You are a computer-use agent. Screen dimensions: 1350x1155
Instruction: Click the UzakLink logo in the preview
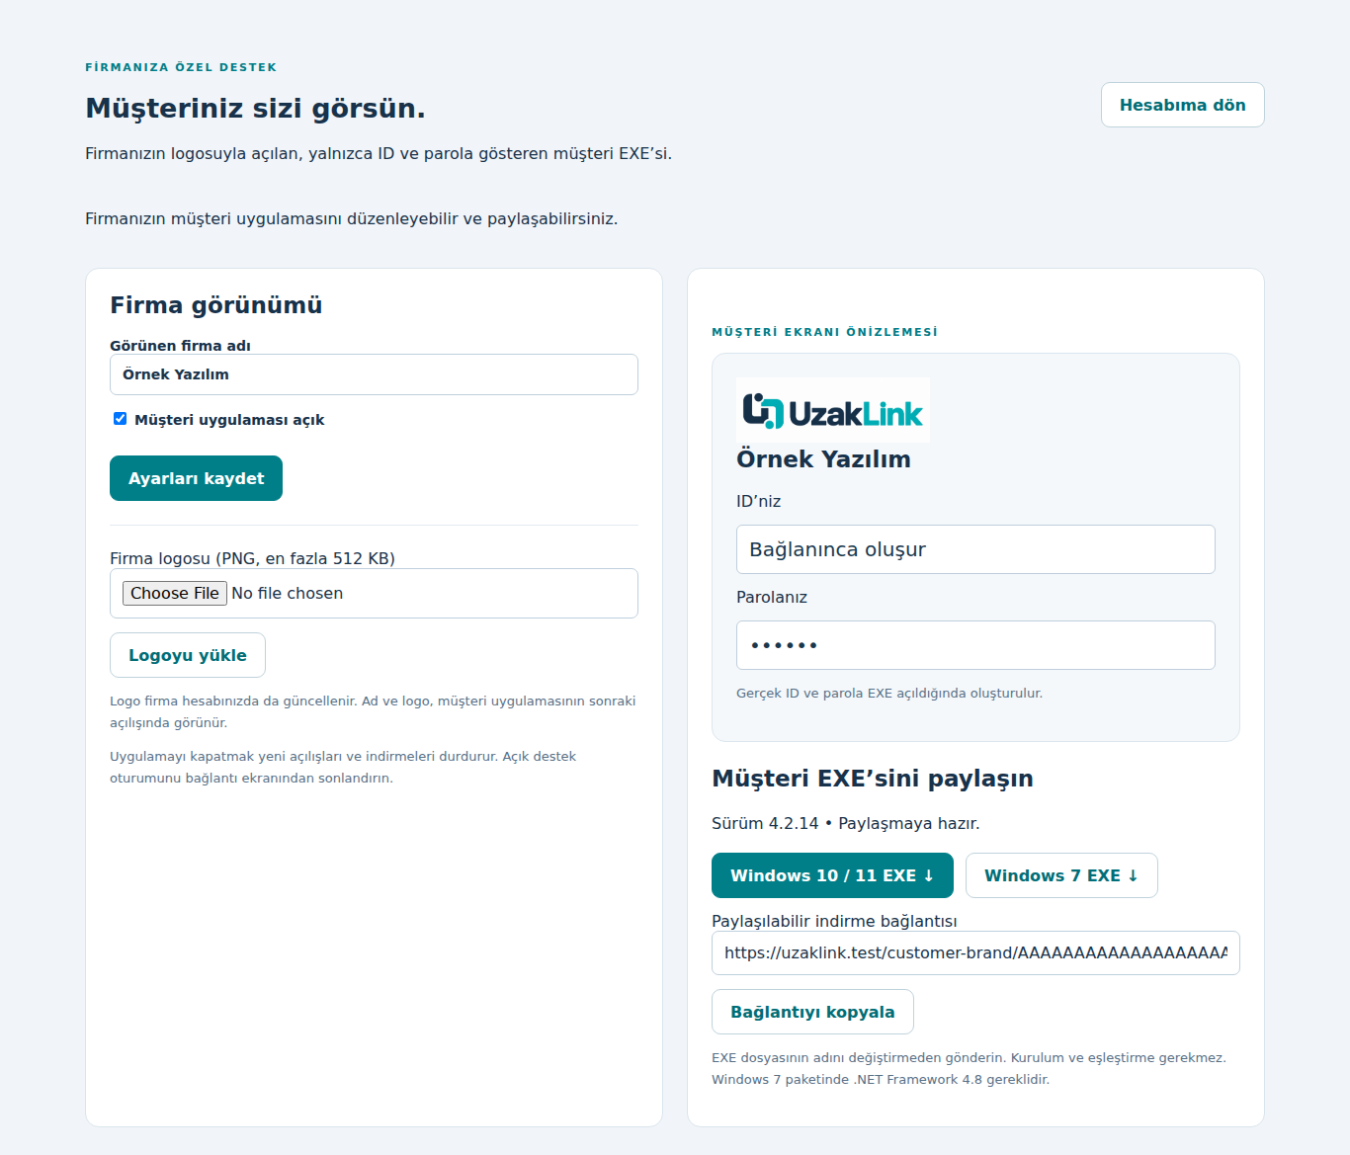[833, 410]
